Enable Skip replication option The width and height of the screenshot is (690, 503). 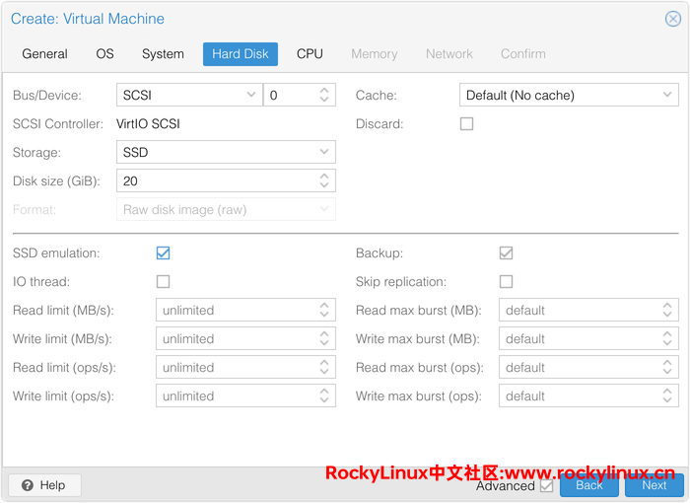tap(507, 282)
